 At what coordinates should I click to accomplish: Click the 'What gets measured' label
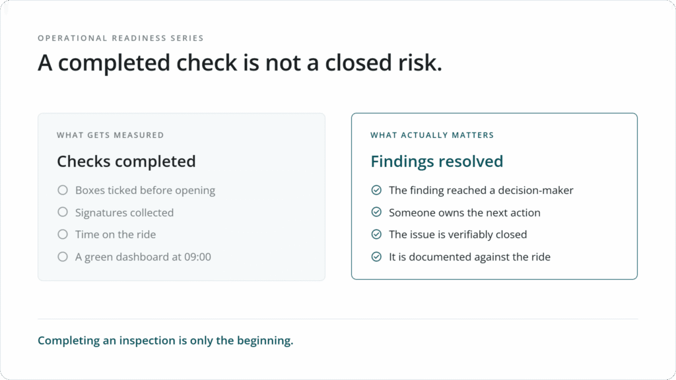[110, 135]
